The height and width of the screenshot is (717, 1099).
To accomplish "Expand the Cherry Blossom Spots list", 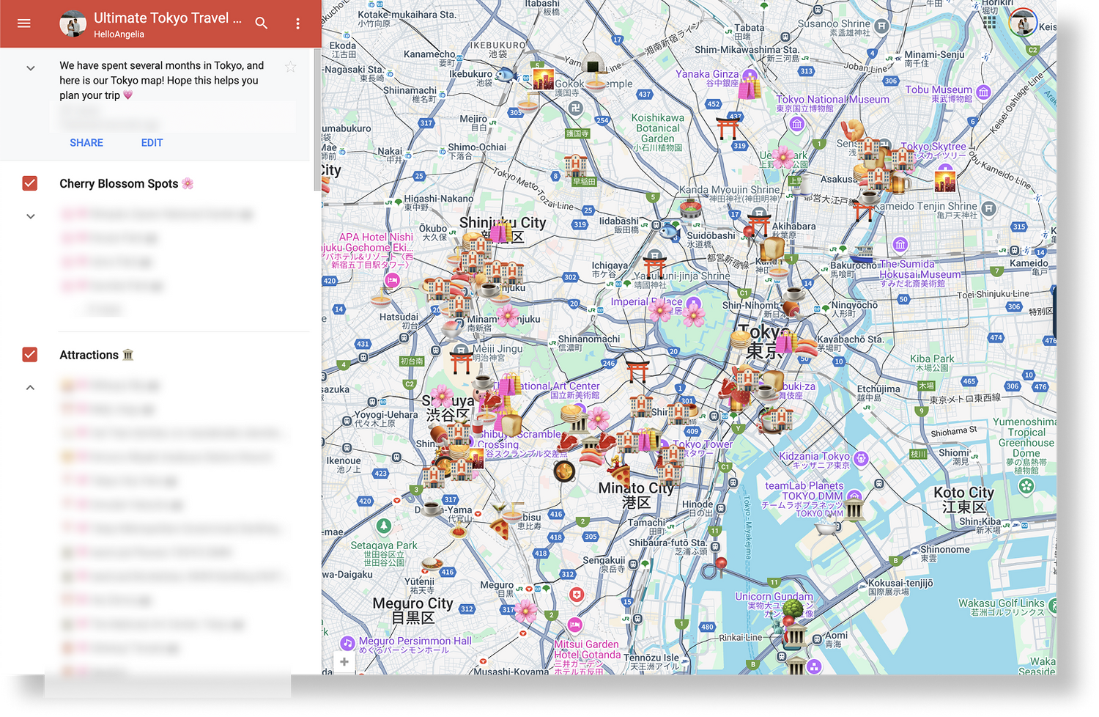I will pos(31,216).
